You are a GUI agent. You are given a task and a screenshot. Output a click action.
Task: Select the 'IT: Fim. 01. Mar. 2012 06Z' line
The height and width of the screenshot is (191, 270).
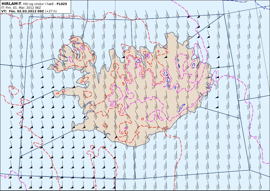[21, 8]
